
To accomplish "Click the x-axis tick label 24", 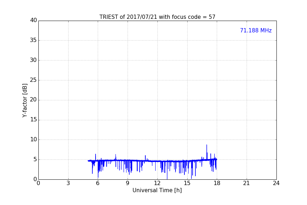I will (276, 183).
